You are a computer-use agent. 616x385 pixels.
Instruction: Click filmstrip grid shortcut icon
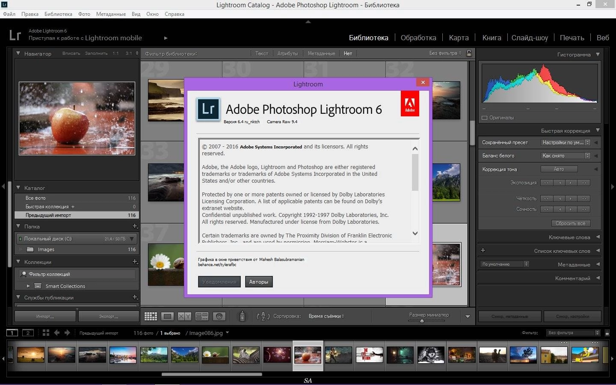[46, 333]
